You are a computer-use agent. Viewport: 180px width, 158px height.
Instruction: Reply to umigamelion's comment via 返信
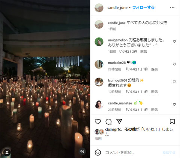(x=144, y=51)
